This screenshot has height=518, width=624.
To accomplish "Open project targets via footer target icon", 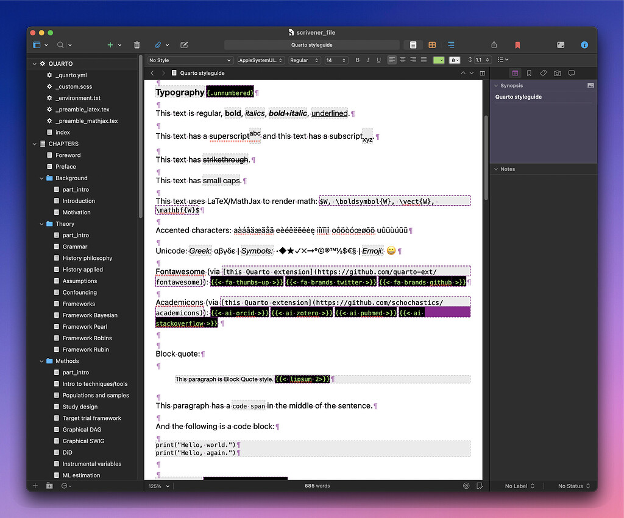I will click(x=466, y=486).
